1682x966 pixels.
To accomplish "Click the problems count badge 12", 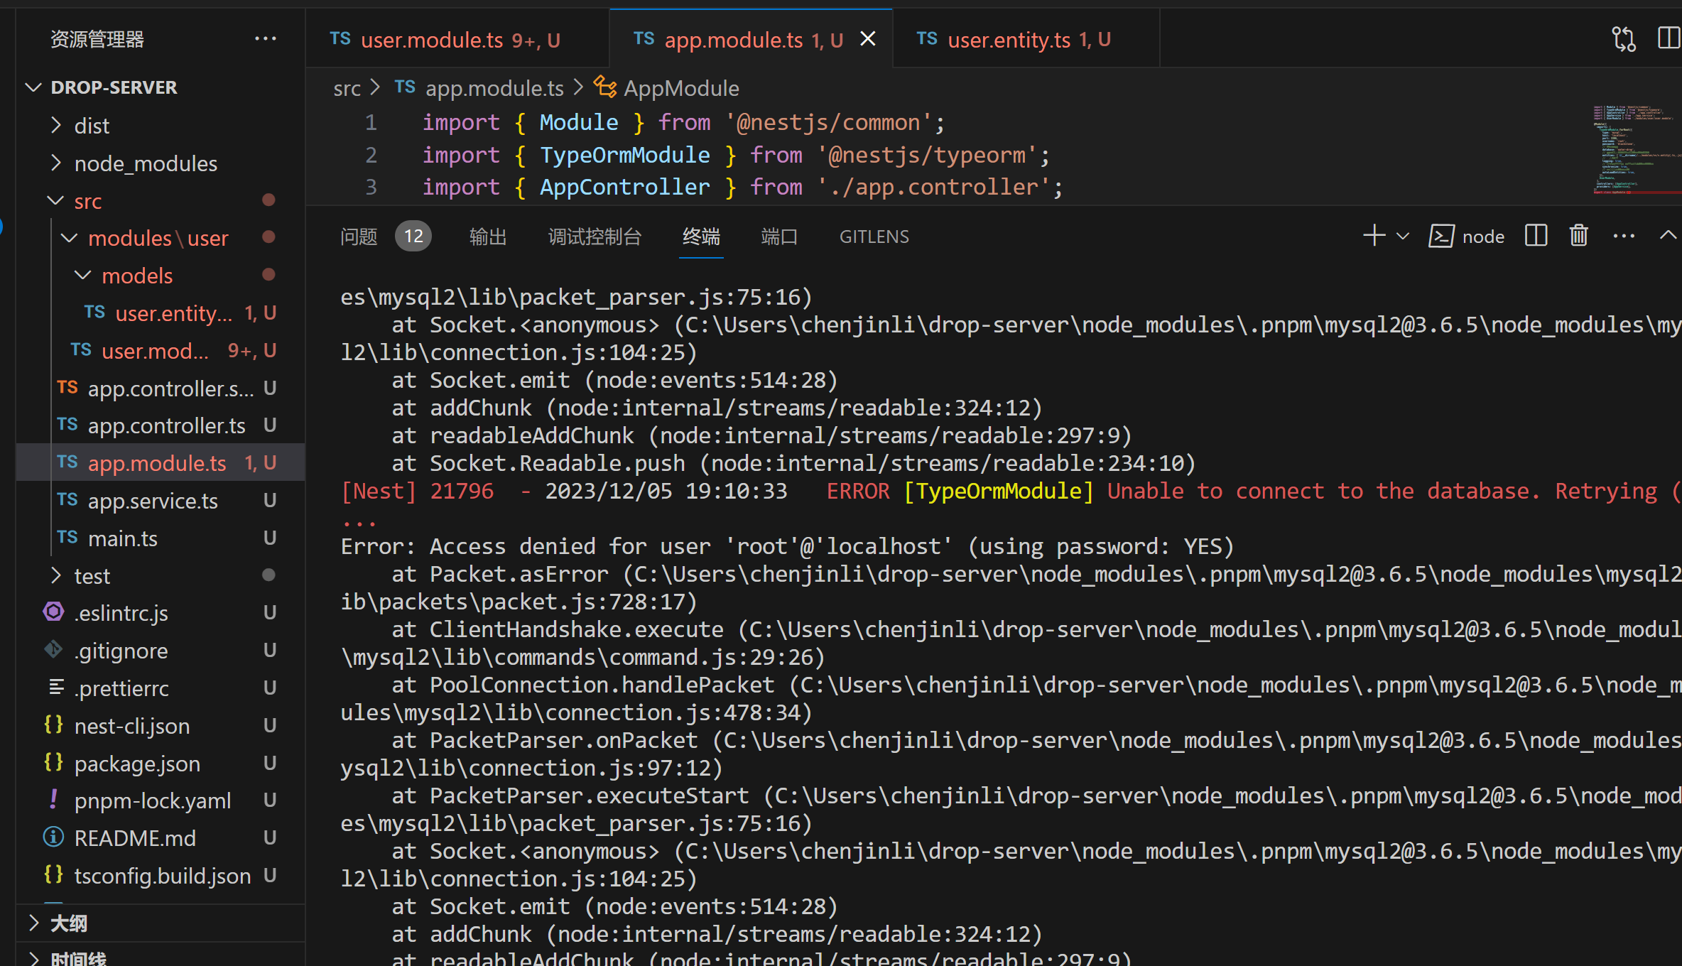I will [x=413, y=236].
